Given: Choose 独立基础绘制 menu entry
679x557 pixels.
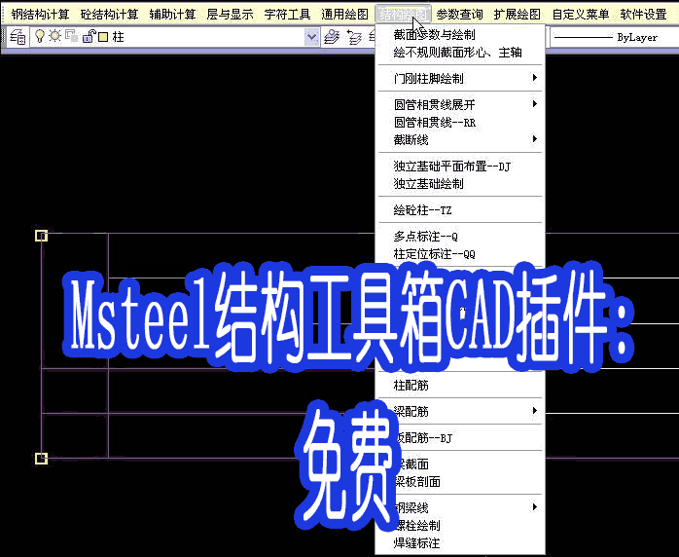Looking at the screenshot, I should pos(460,184).
